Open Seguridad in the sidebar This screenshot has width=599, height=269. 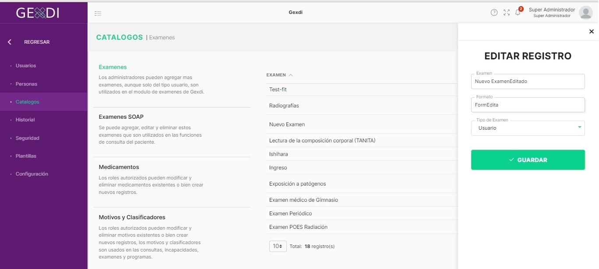click(27, 138)
